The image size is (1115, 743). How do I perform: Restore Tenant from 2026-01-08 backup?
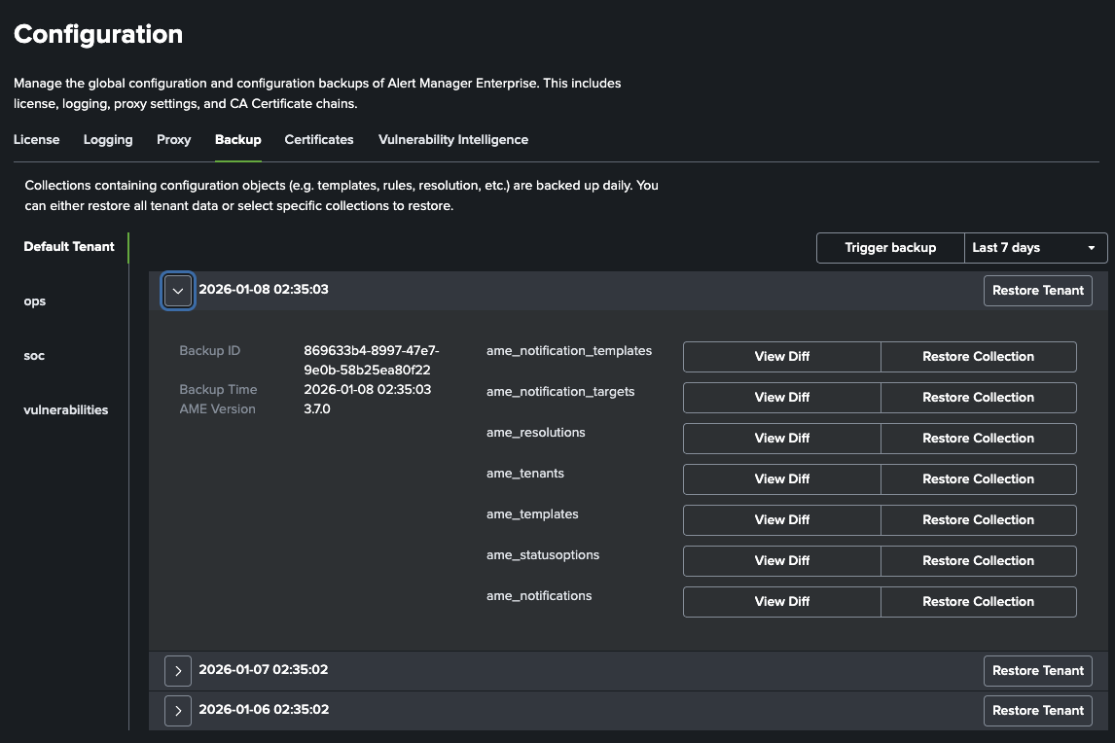click(x=1037, y=291)
